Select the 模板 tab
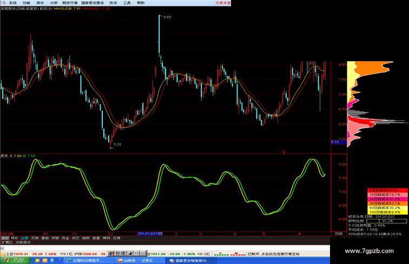Image resolution: width=409 pixels, height=264 pixels. pyautogui.click(x=15, y=238)
